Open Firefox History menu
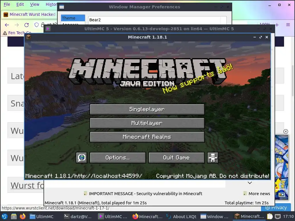The height and width of the screenshot is (221, 295). tap(51, 4)
